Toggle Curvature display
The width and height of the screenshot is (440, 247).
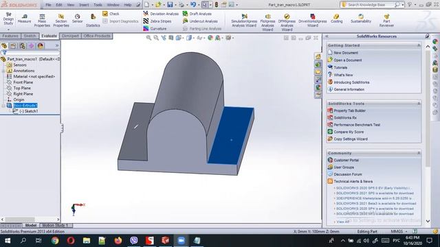155,29
